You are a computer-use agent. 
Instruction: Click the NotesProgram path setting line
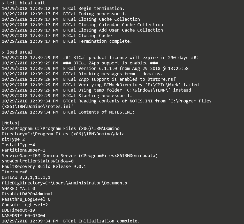pos(60,128)
